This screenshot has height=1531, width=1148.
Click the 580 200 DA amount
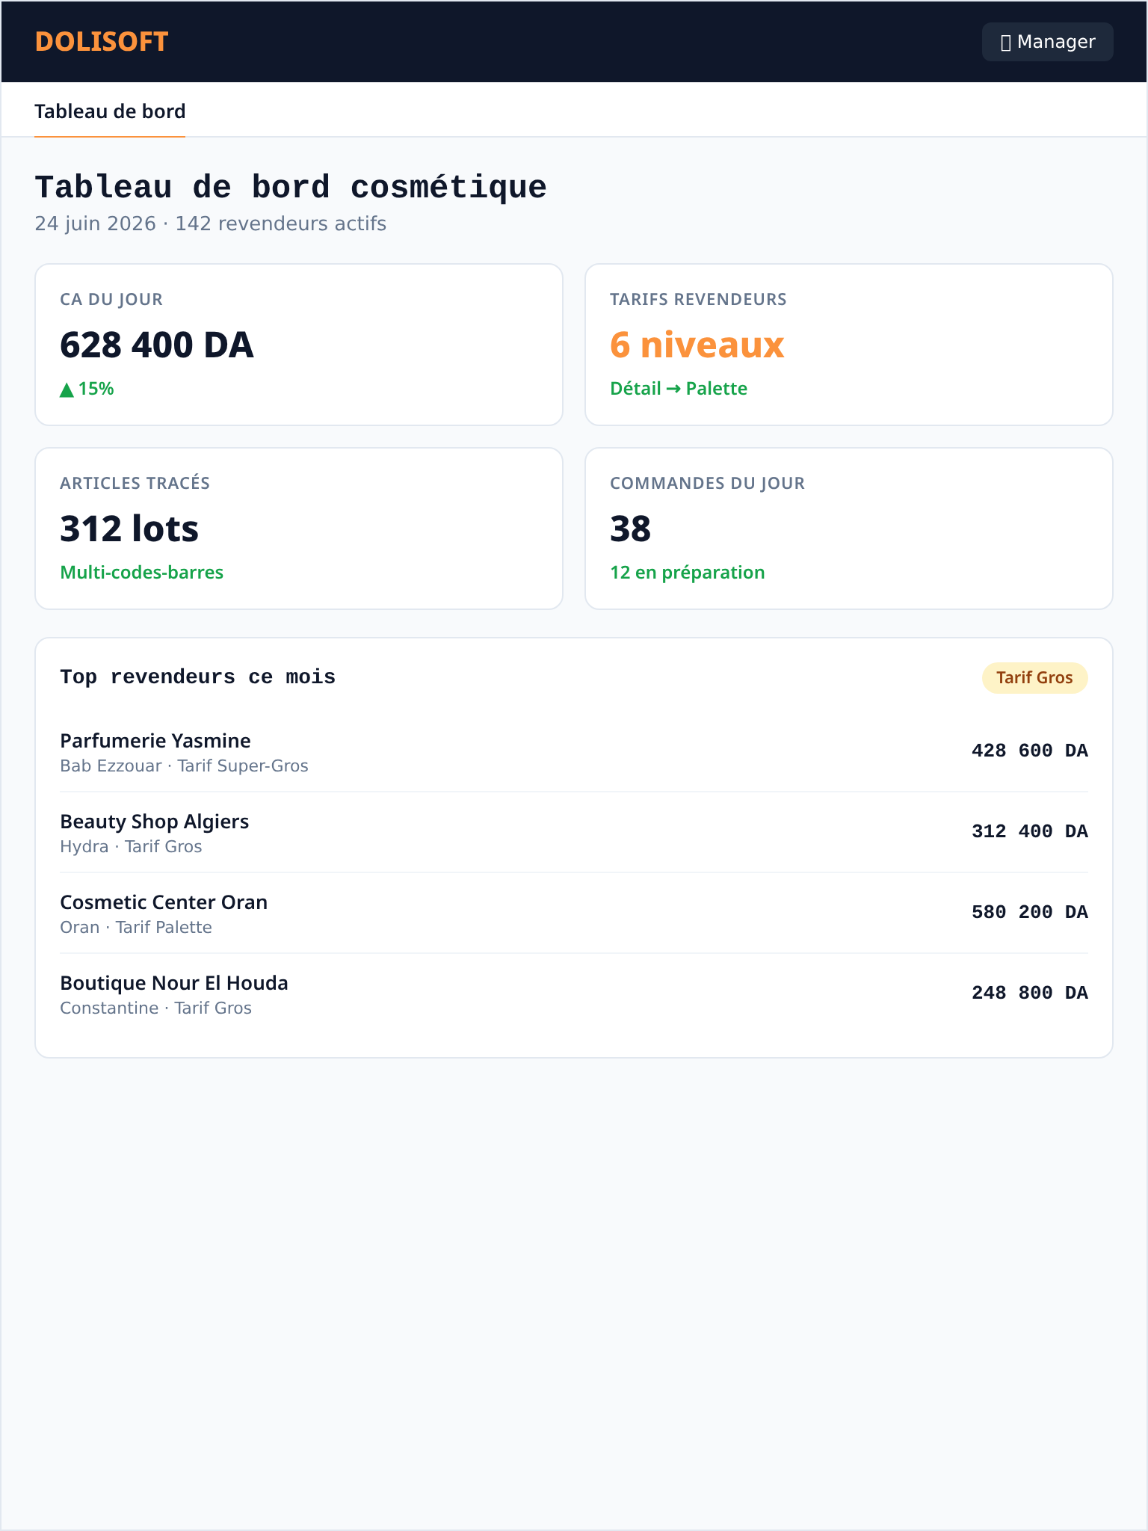tap(1030, 913)
